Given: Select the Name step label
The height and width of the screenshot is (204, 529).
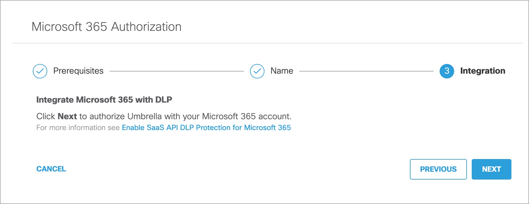Looking at the screenshot, I should click(x=282, y=71).
